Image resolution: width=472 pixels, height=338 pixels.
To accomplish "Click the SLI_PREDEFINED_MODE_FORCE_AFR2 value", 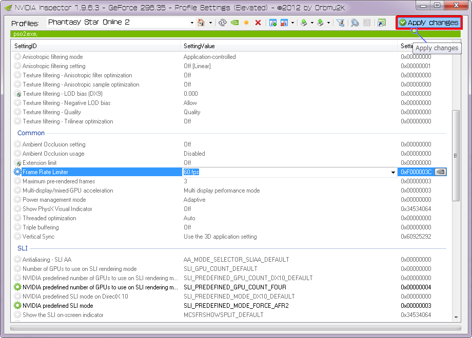I will (236, 306).
